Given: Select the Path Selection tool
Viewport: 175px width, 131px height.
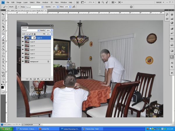Looking at the screenshot, I should 3,65.
